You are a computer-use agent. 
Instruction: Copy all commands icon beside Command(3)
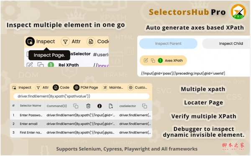click(x=76, y=106)
